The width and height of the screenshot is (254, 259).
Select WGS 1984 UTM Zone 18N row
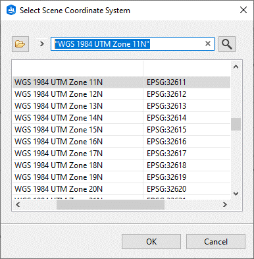(x=121, y=165)
